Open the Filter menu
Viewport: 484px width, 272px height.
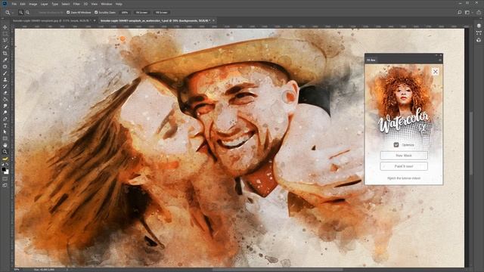click(x=76, y=4)
